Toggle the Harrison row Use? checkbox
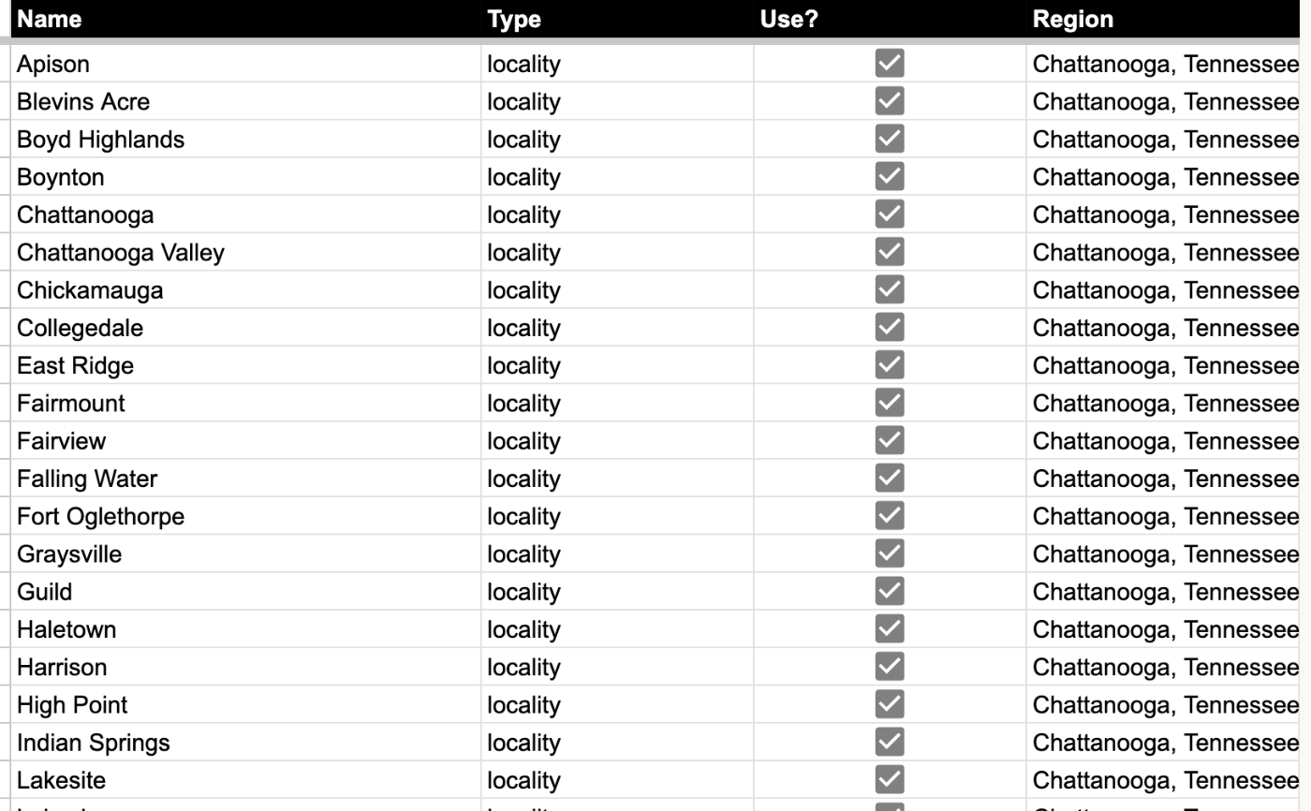The width and height of the screenshot is (1311, 811). pyautogui.click(x=890, y=666)
